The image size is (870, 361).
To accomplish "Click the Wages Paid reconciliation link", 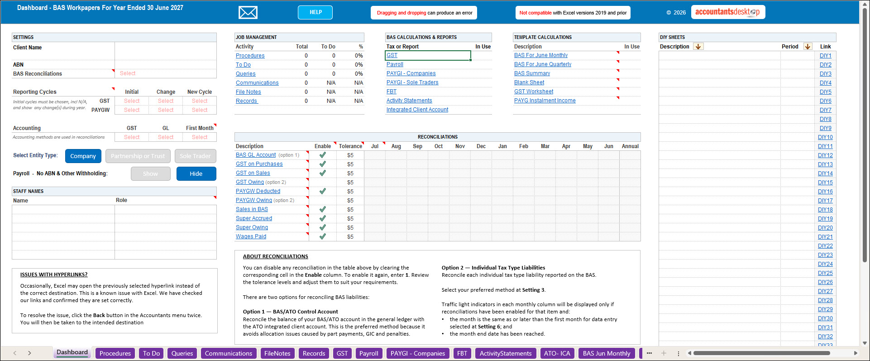I will coord(251,236).
